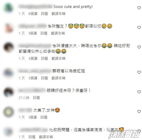142x140 pixels.
Task: View the 6 likes on first comment
Action: click(x=33, y=14)
